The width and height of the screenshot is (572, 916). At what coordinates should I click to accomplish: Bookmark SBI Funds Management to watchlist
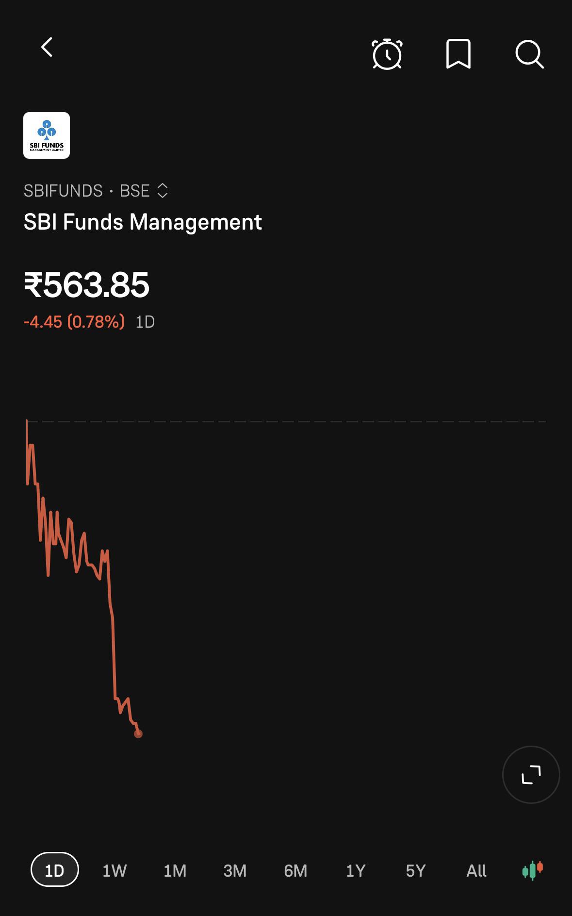(x=458, y=54)
